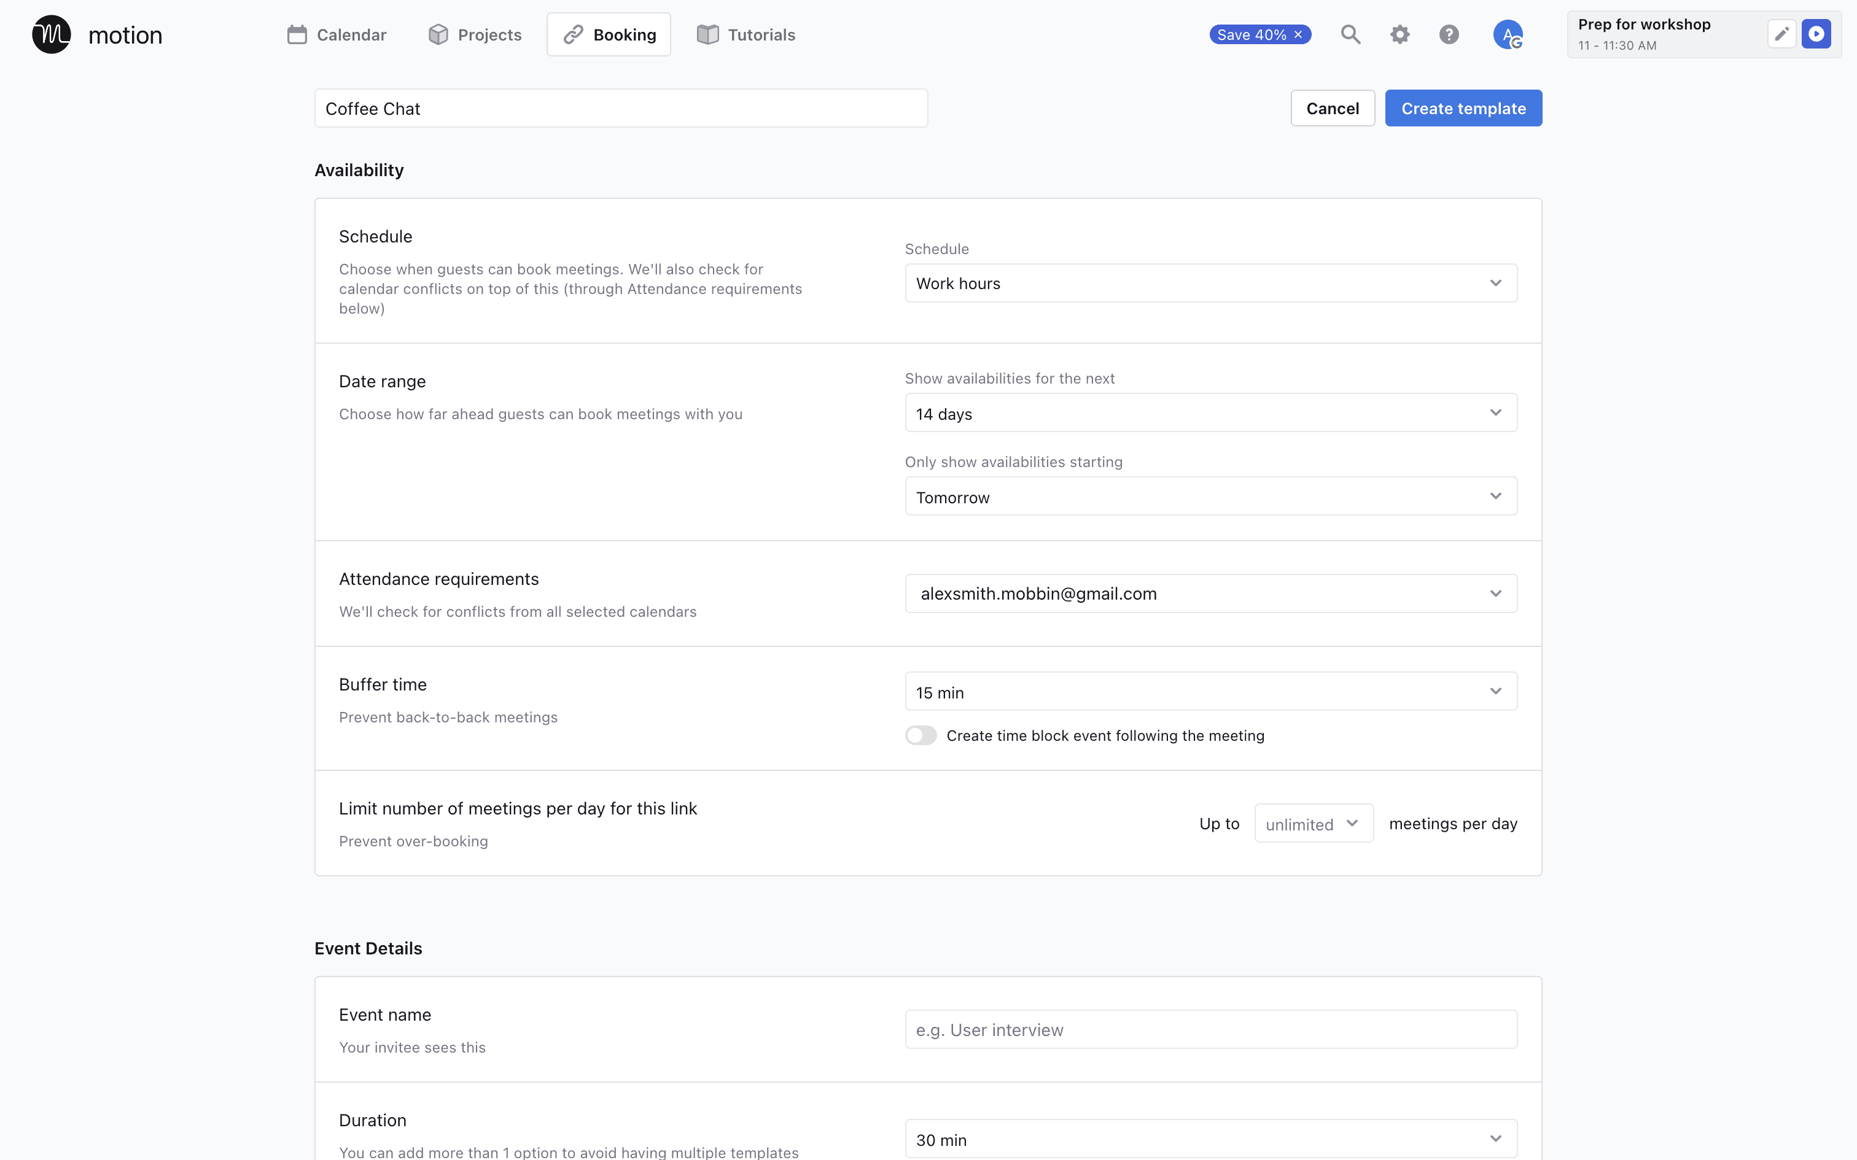The image size is (1857, 1160).
Task: Open the 15 min buffer time dropdown
Action: click(1210, 692)
